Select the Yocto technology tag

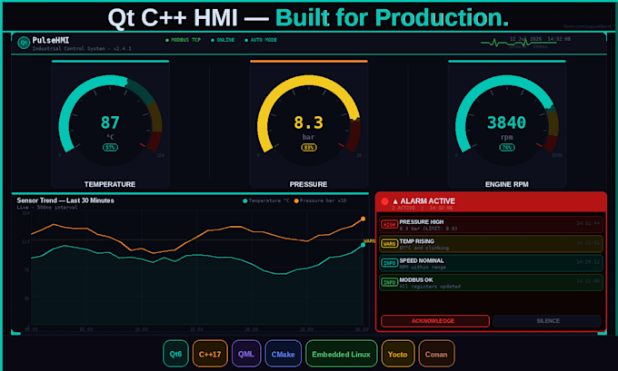coord(398,354)
